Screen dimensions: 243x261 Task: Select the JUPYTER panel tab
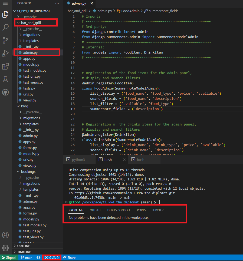click(x=158, y=210)
